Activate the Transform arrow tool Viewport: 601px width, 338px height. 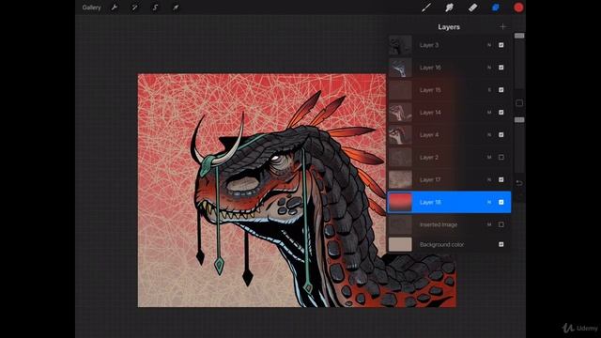[x=176, y=8]
